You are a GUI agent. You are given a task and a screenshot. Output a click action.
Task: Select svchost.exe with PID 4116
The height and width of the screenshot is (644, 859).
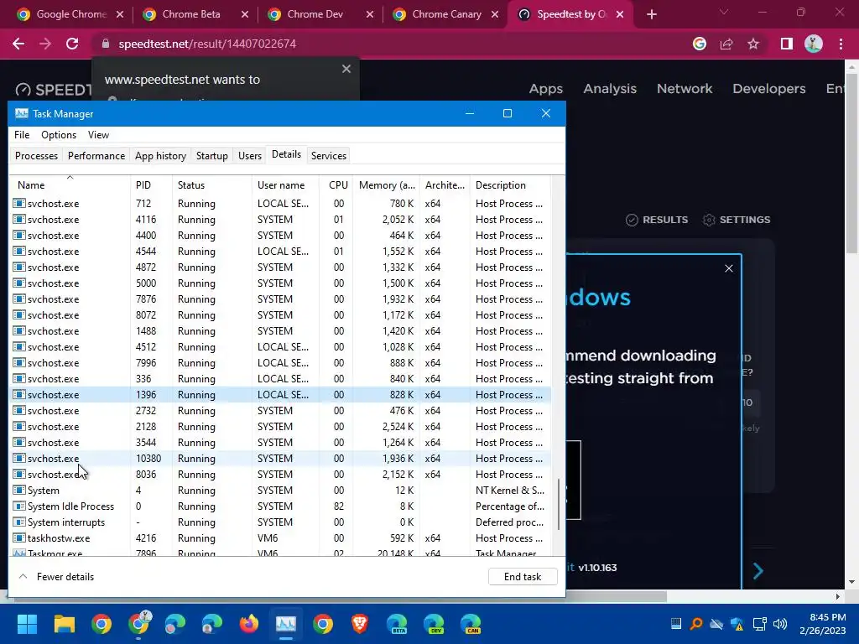(280, 220)
